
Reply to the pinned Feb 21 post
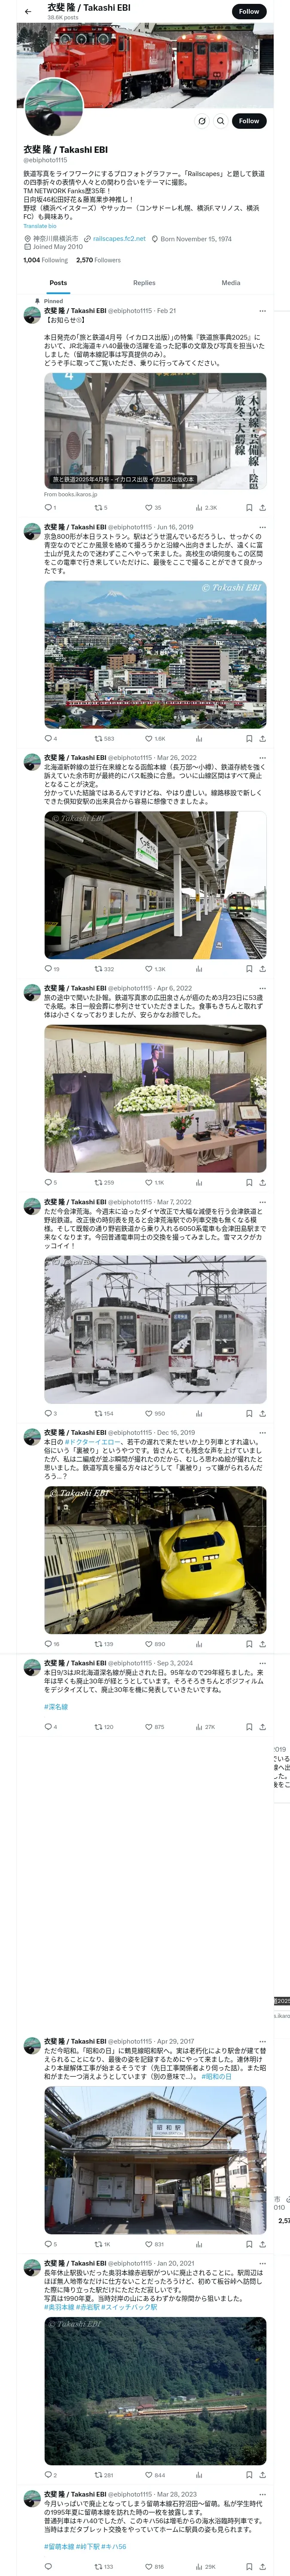click(x=49, y=507)
